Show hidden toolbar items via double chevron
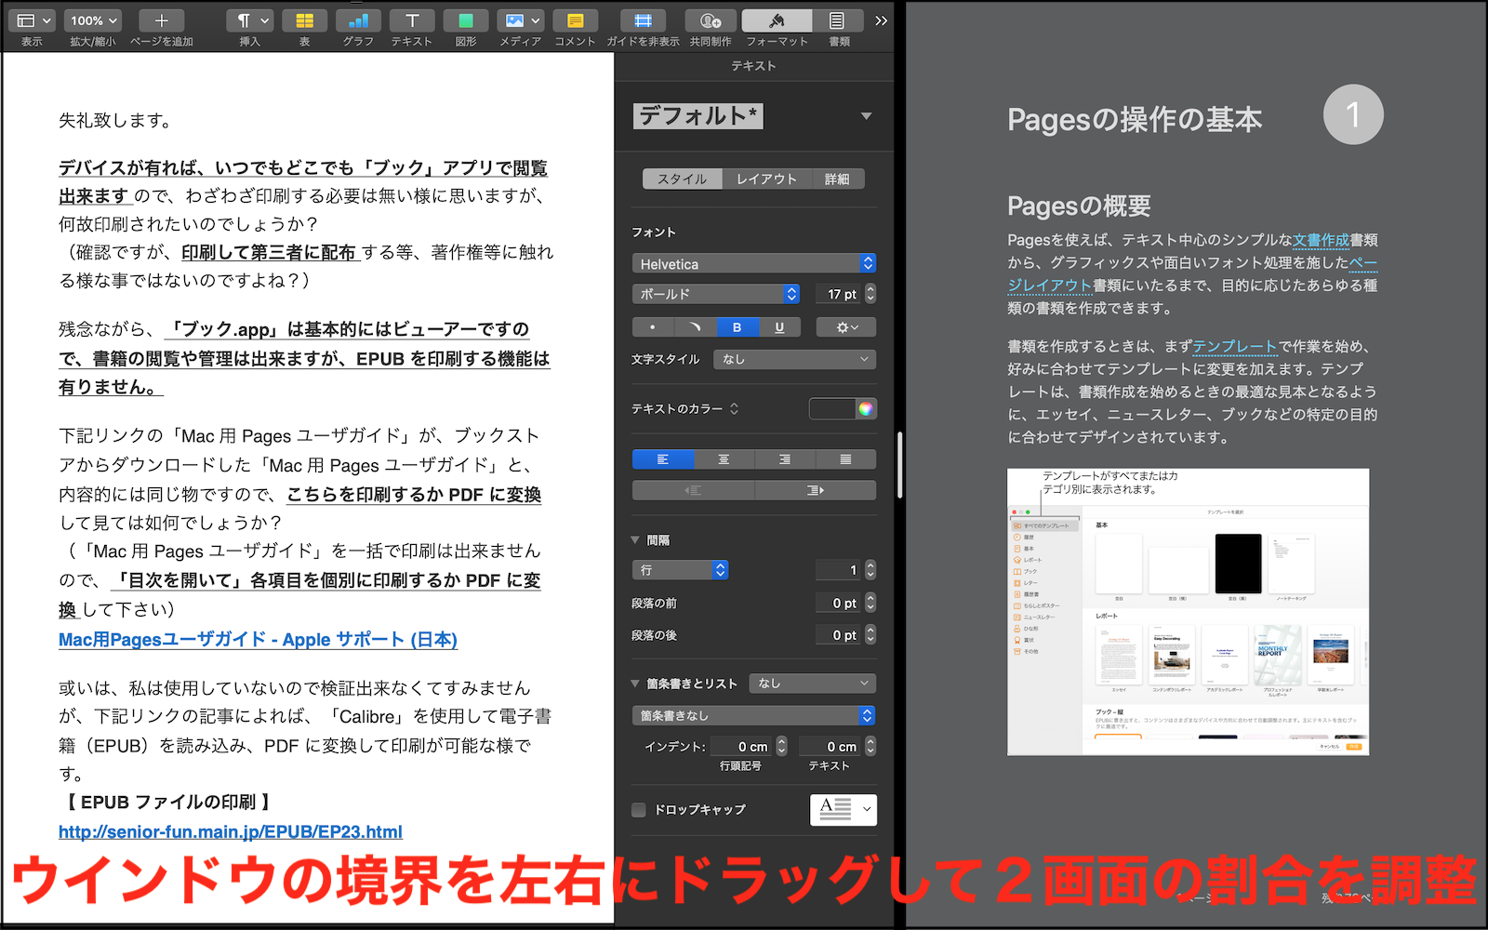This screenshot has height=930, width=1488. tap(881, 20)
